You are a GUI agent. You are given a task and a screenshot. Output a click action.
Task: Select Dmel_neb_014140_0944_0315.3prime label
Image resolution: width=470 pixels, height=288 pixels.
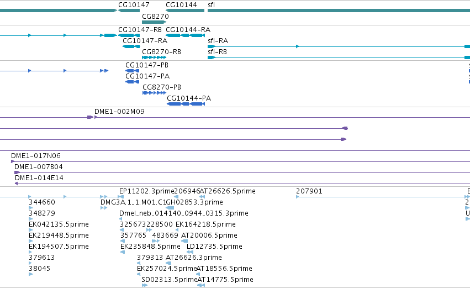(184, 213)
